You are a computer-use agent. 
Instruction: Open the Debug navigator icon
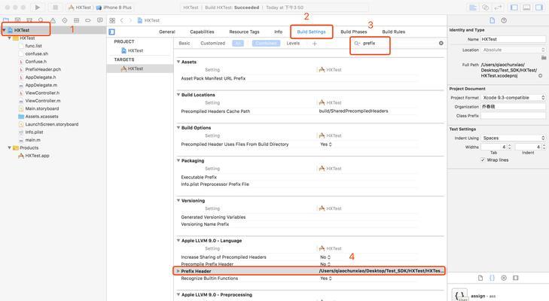[x=76, y=20]
